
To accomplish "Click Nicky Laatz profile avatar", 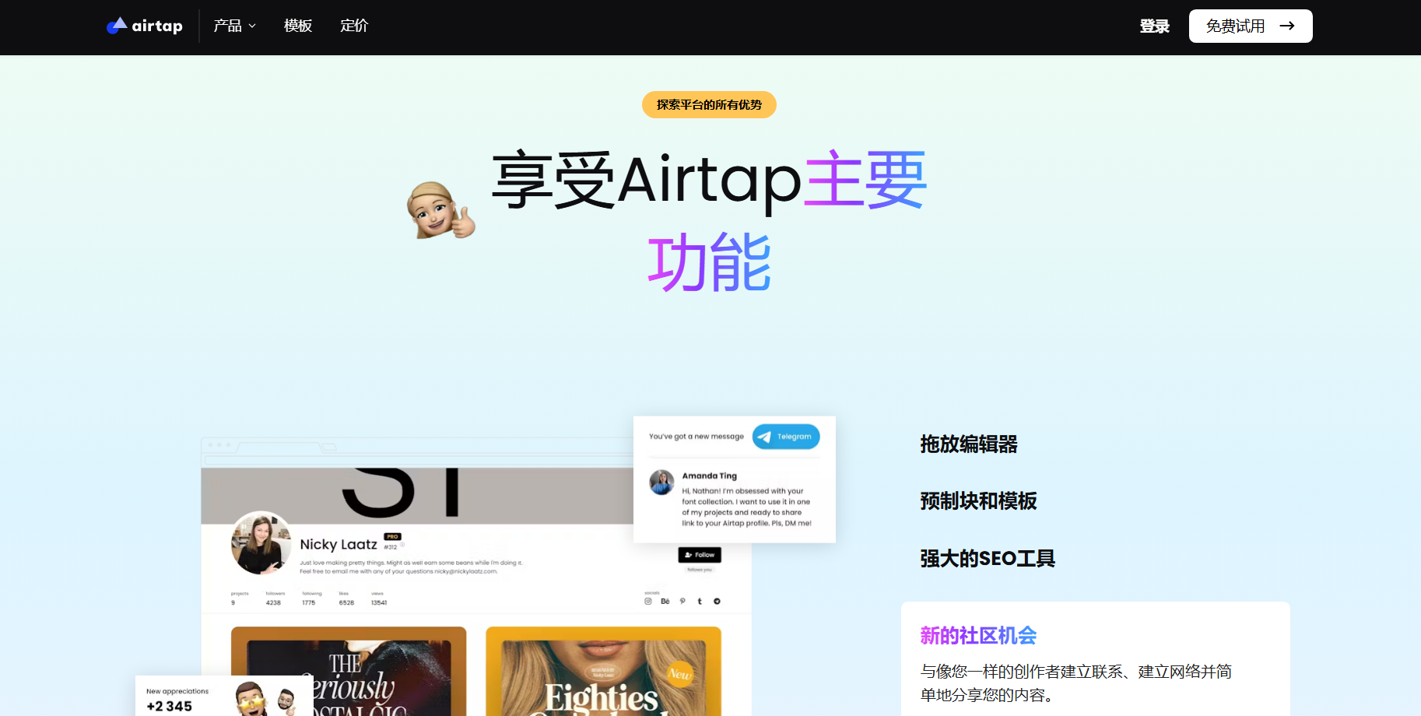I will point(261,542).
